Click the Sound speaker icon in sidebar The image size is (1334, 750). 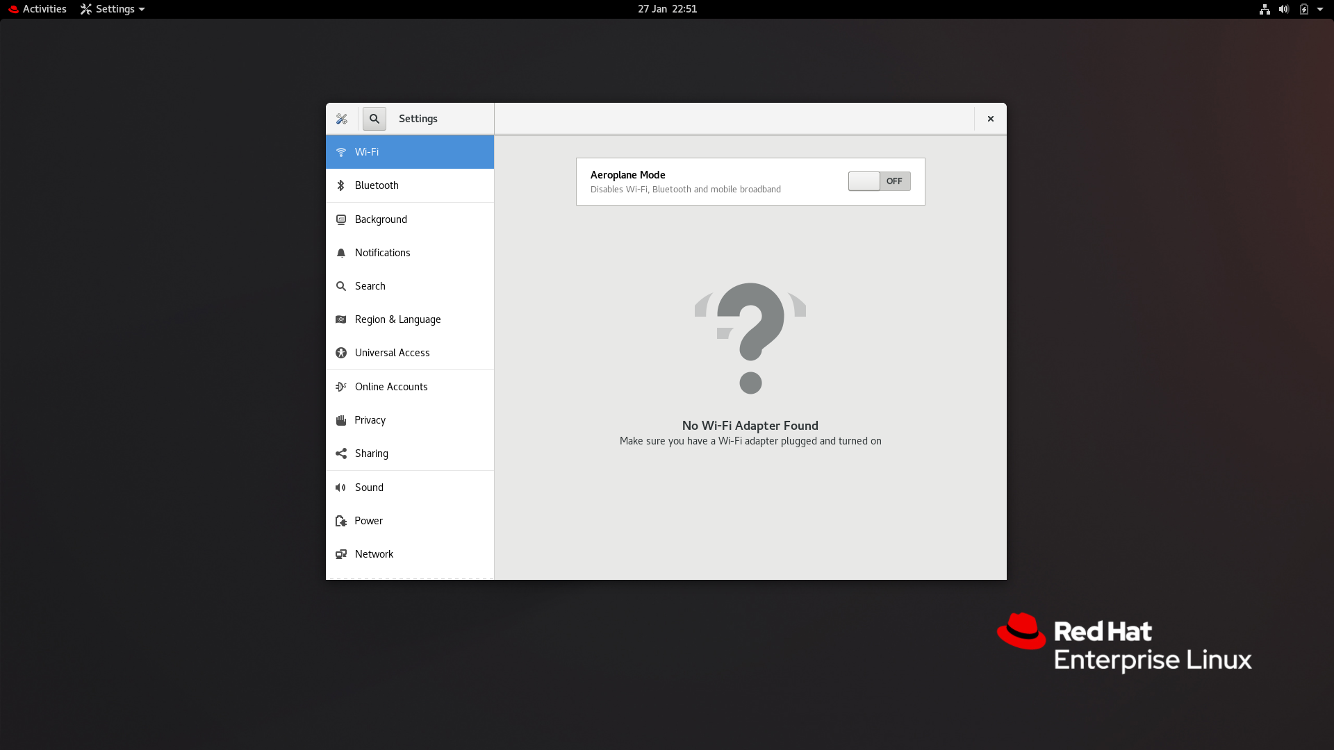click(340, 487)
